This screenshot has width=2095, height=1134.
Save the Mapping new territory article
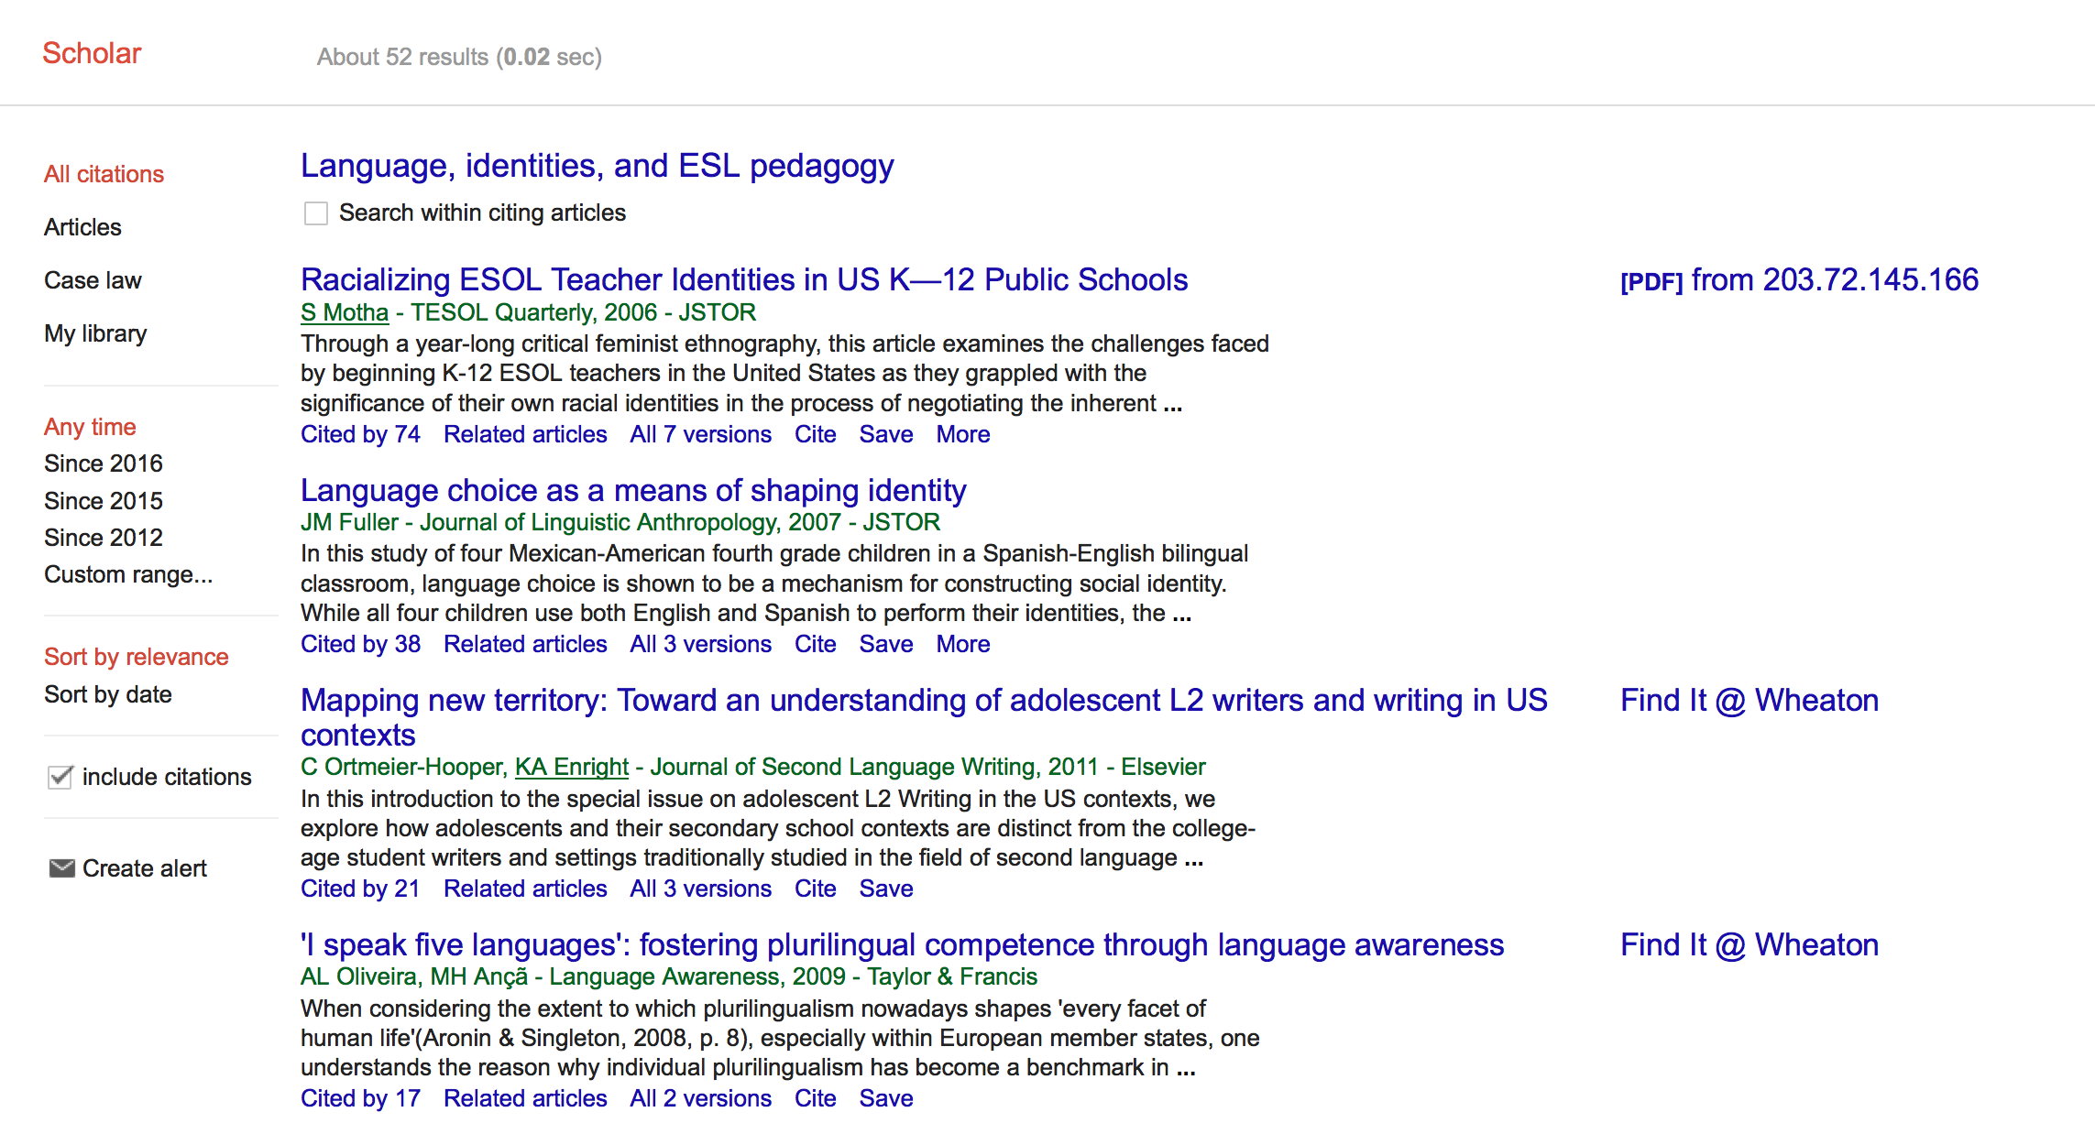(x=885, y=889)
